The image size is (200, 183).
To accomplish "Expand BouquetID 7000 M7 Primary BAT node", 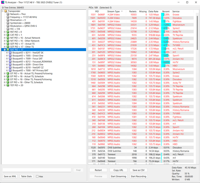I will tap(7, 70).
